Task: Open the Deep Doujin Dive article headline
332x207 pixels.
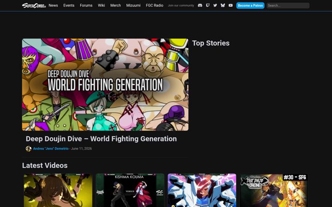Action: (x=101, y=139)
